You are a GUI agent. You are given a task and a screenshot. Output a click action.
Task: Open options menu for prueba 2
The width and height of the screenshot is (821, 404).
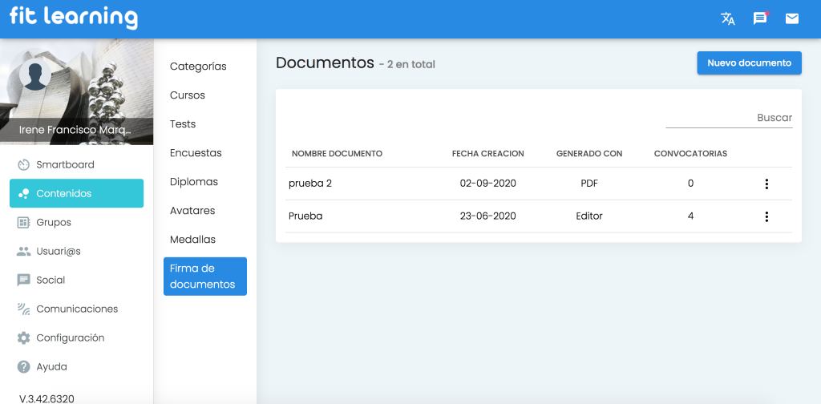tap(766, 184)
